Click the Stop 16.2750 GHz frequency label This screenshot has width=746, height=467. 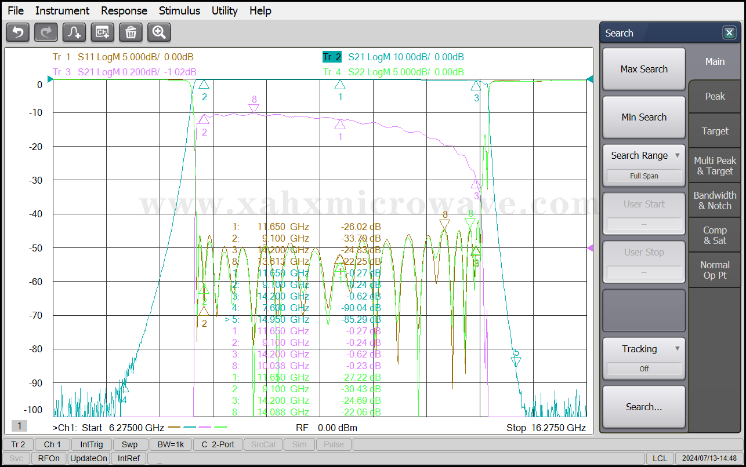[546, 428]
